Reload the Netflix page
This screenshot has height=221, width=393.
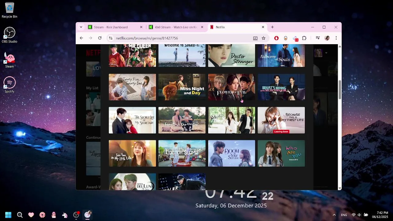[x=100, y=38]
